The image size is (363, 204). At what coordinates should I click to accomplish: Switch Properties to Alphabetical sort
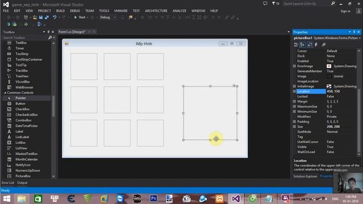click(x=302, y=45)
